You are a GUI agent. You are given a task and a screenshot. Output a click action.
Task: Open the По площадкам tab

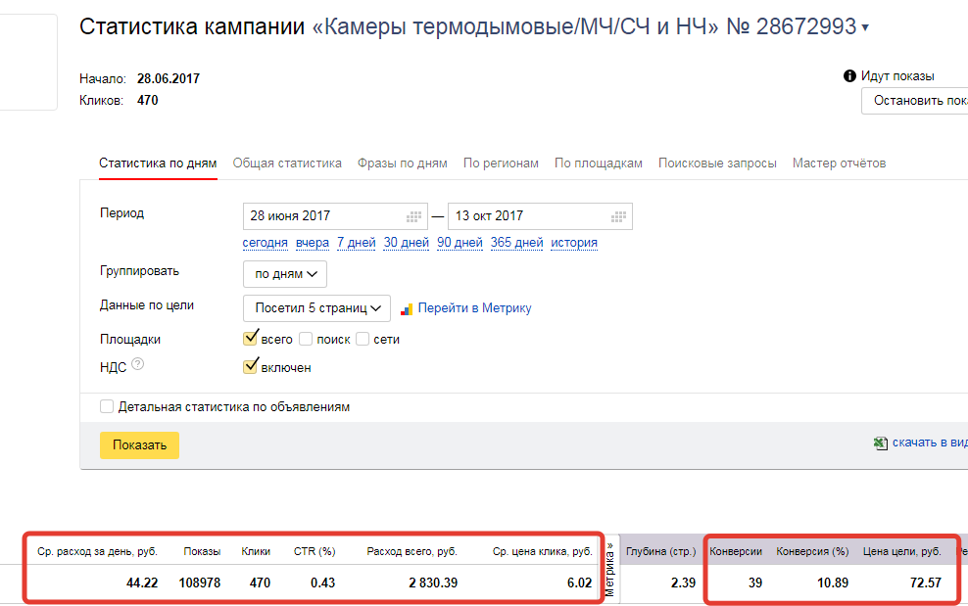pos(599,163)
